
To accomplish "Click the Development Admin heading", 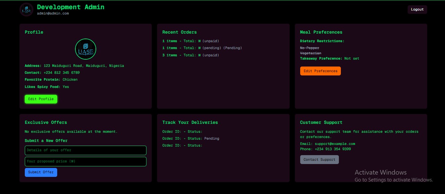I will pos(70,7).
